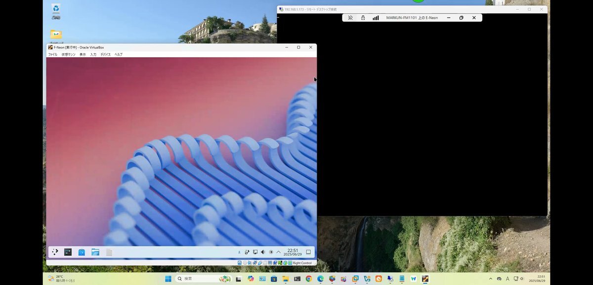Minimize the remote session from the connection bar
The image size is (593, 285).
[449, 18]
